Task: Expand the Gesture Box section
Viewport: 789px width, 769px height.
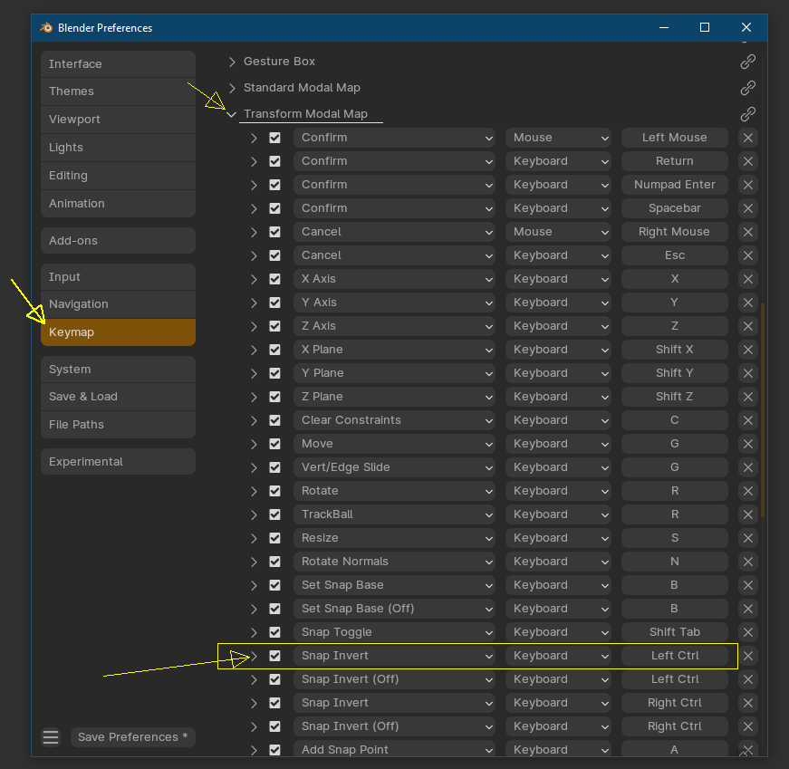Action: click(x=232, y=62)
